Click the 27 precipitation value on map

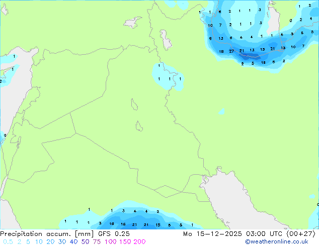[x=231, y=51]
